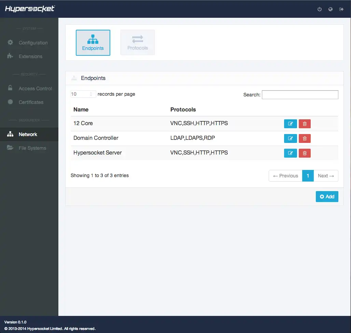Select Network in sidebar
Viewport: 351px width, 333px height.
click(x=29, y=134)
